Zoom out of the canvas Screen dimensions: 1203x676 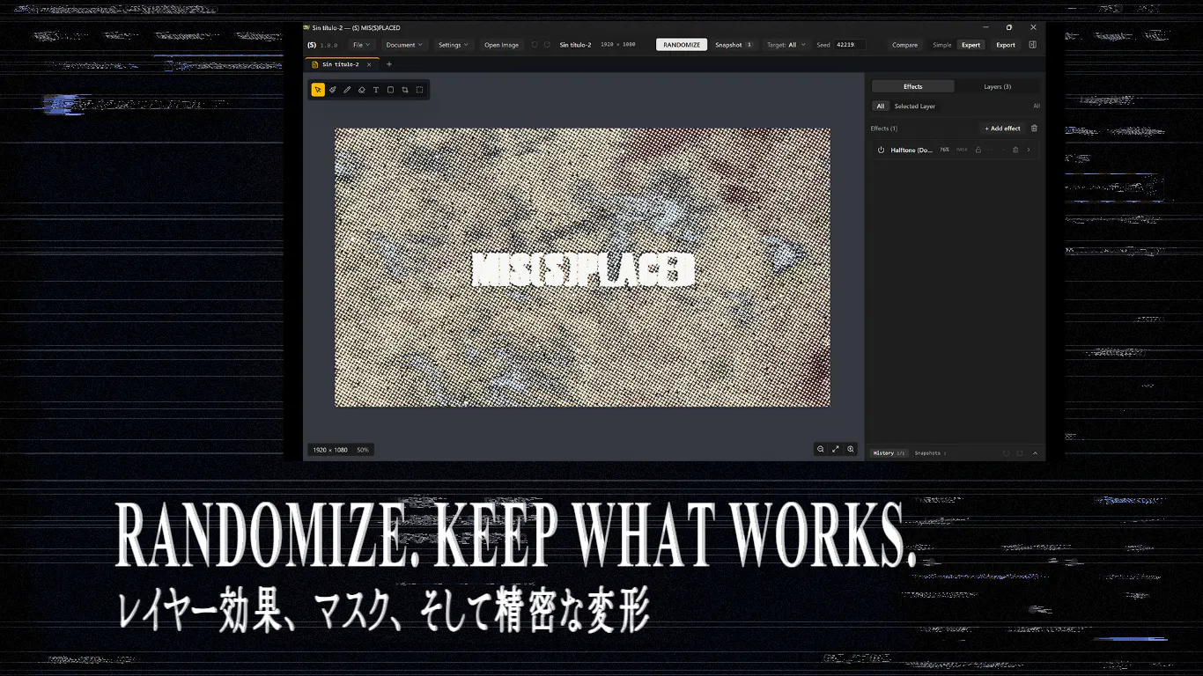pyautogui.click(x=821, y=449)
